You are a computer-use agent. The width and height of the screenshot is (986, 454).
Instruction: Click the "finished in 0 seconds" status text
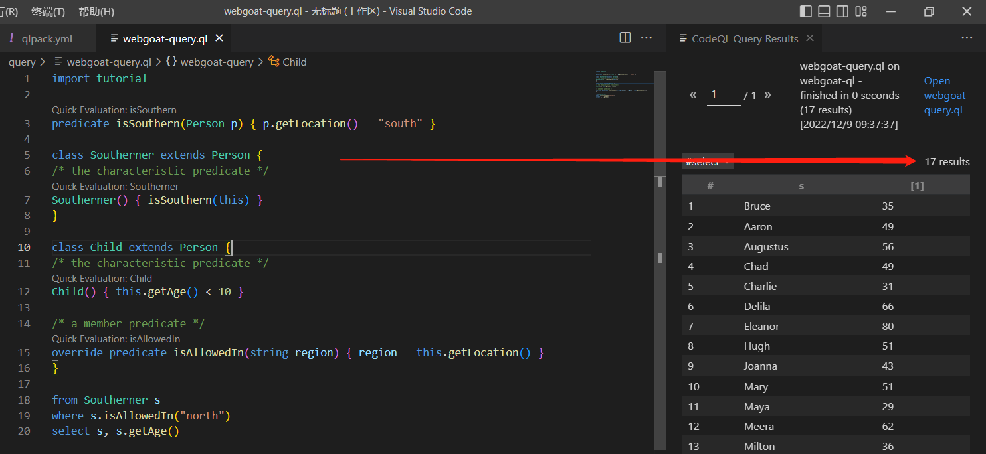[850, 95]
